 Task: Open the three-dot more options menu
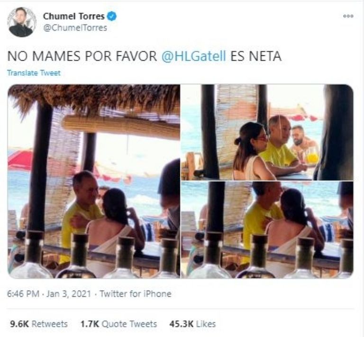(348, 16)
